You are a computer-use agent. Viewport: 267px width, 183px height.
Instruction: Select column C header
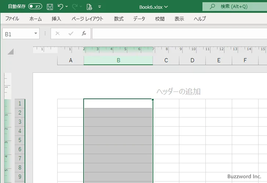coord(166,60)
